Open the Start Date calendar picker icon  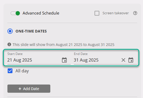point(64,60)
